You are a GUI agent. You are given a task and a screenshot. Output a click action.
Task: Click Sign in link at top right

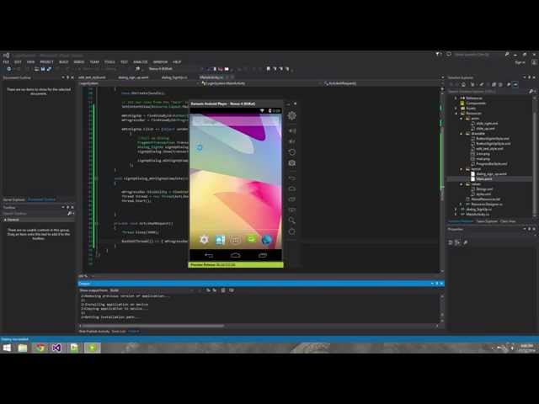520,62
